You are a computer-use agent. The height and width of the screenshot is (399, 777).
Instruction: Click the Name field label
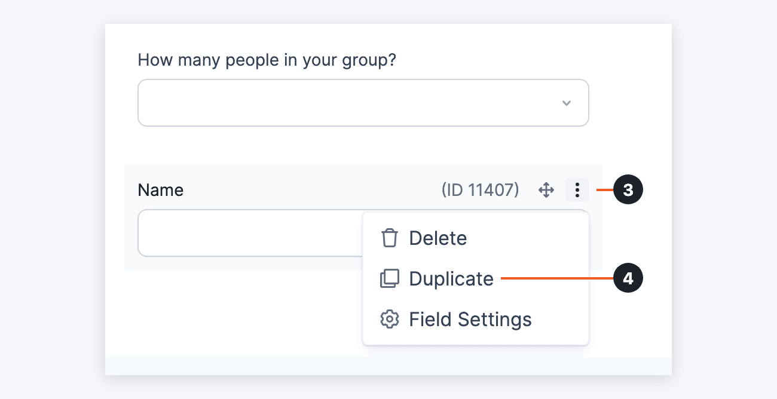[161, 191]
